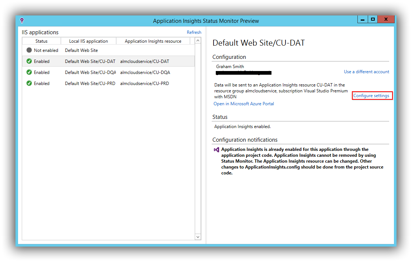Image resolution: width=412 pixels, height=262 pixels.
Task: Minimize the Status Monitor window
Action: 362,19
